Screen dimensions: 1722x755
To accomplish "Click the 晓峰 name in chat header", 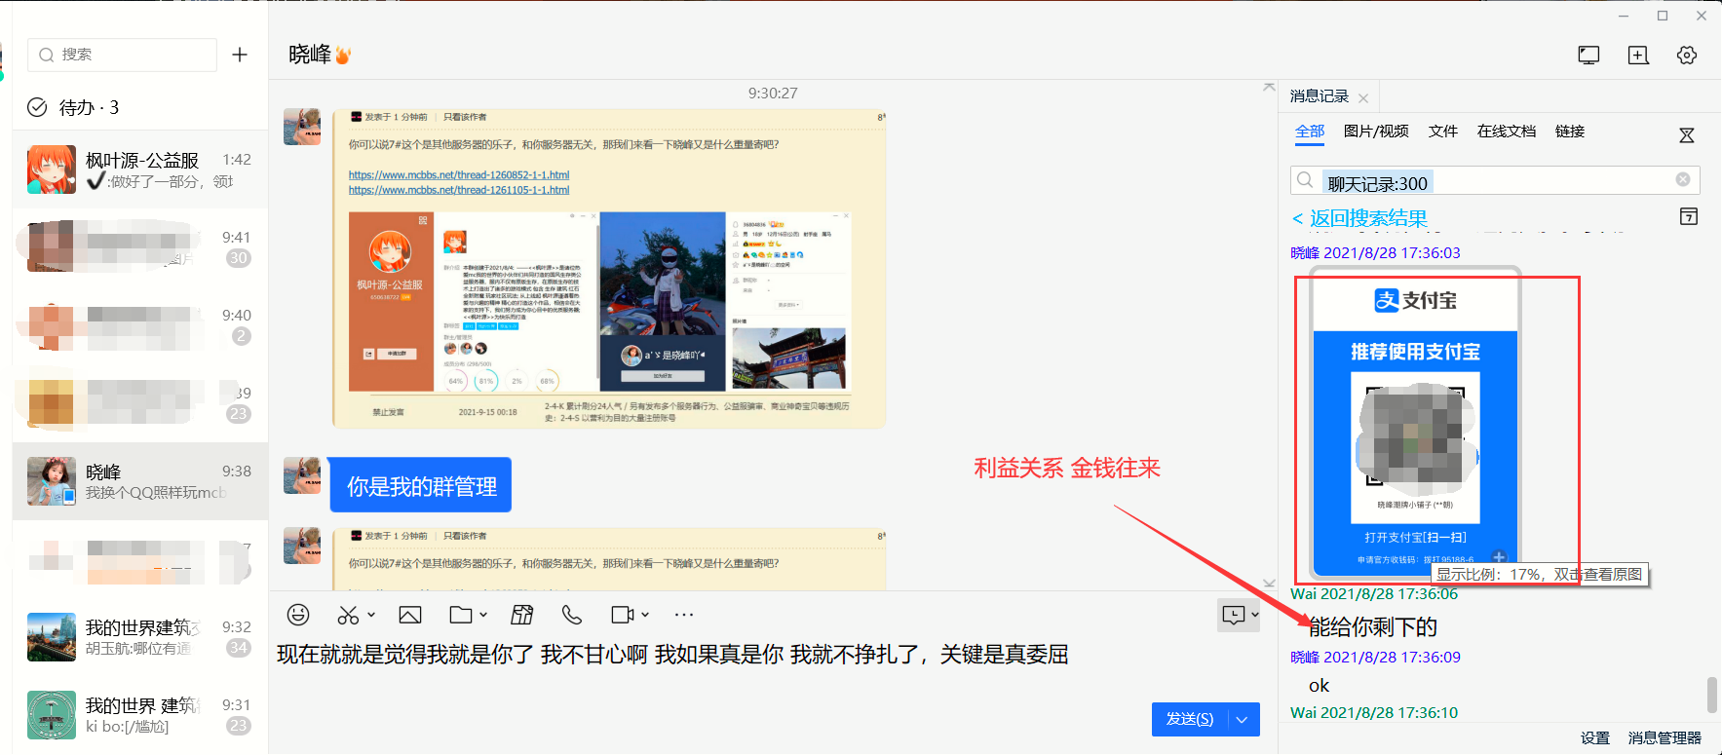I will [x=310, y=55].
